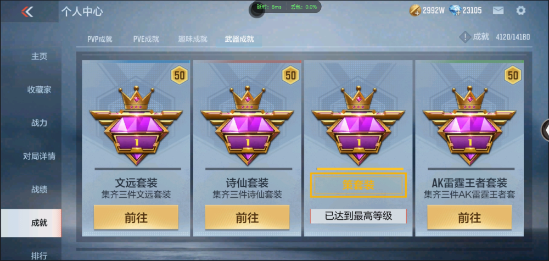Image resolution: width=549 pixels, height=261 pixels.
Task: Open the 趣味成就 tab
Action: 193,39
